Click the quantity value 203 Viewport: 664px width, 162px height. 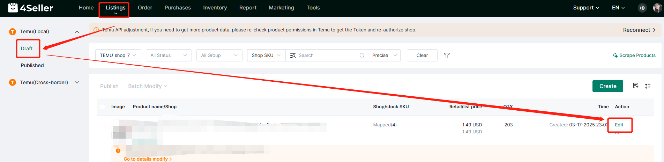point(508,125)
